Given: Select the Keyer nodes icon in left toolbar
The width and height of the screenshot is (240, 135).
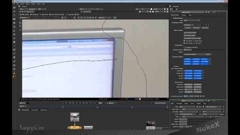Looking at the screenshot, I should tap(14, 31).
